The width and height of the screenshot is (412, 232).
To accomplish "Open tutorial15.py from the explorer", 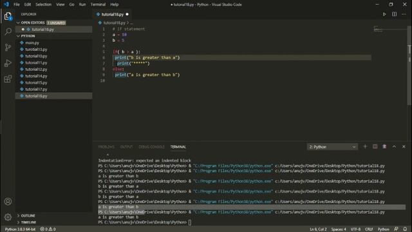I will point(36,82).
